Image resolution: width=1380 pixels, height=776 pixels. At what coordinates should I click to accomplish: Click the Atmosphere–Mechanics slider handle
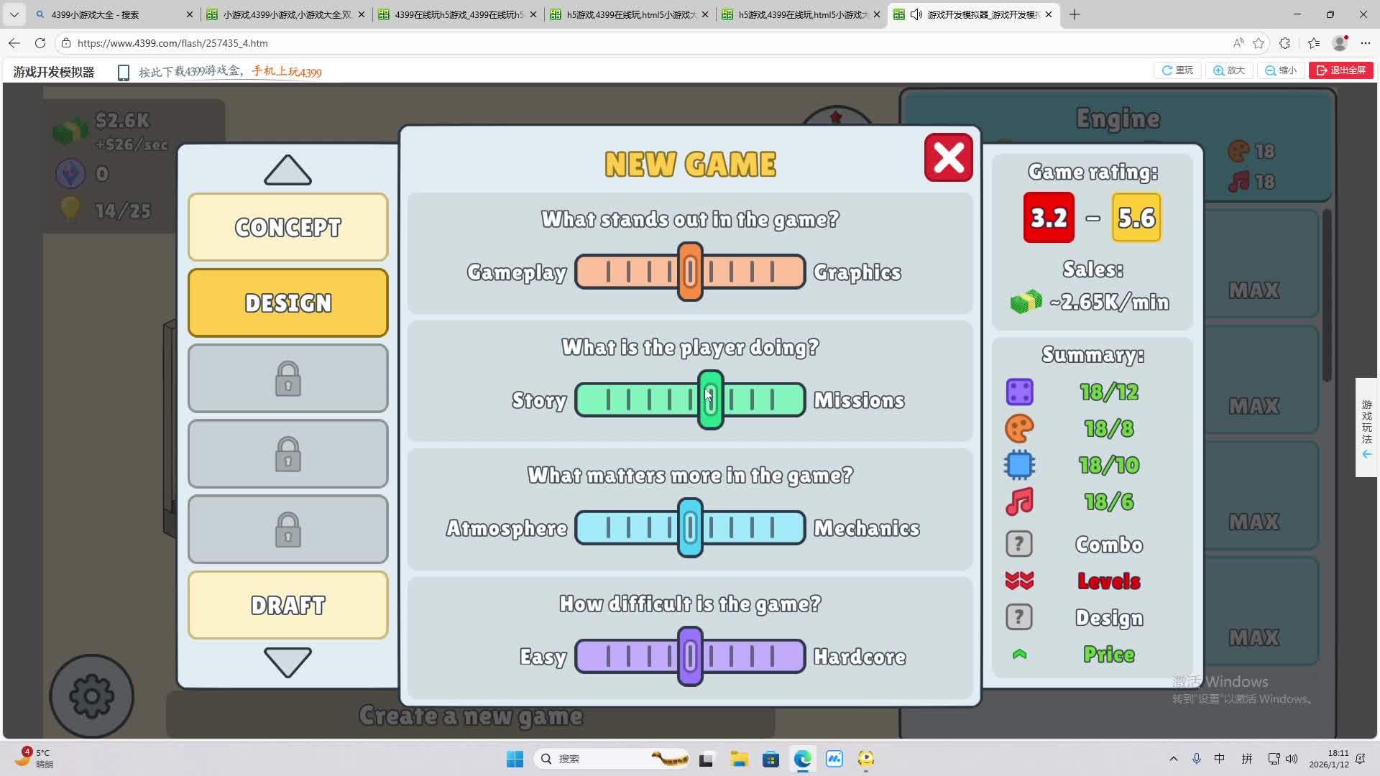tap(690, 528)
